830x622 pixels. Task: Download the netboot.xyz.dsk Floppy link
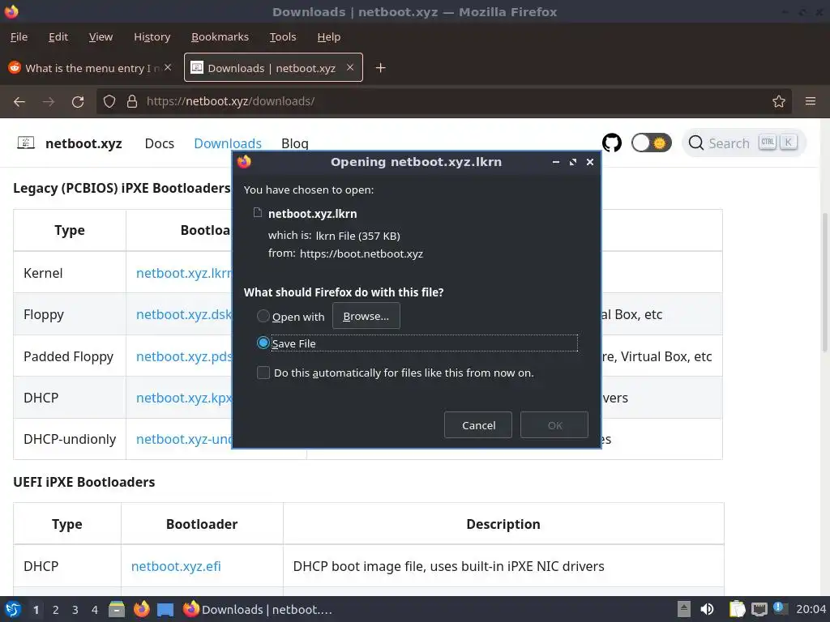click(184, 314)
